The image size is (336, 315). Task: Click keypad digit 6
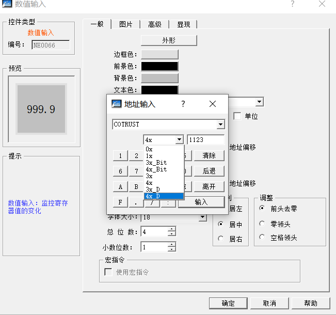(120, 171)
